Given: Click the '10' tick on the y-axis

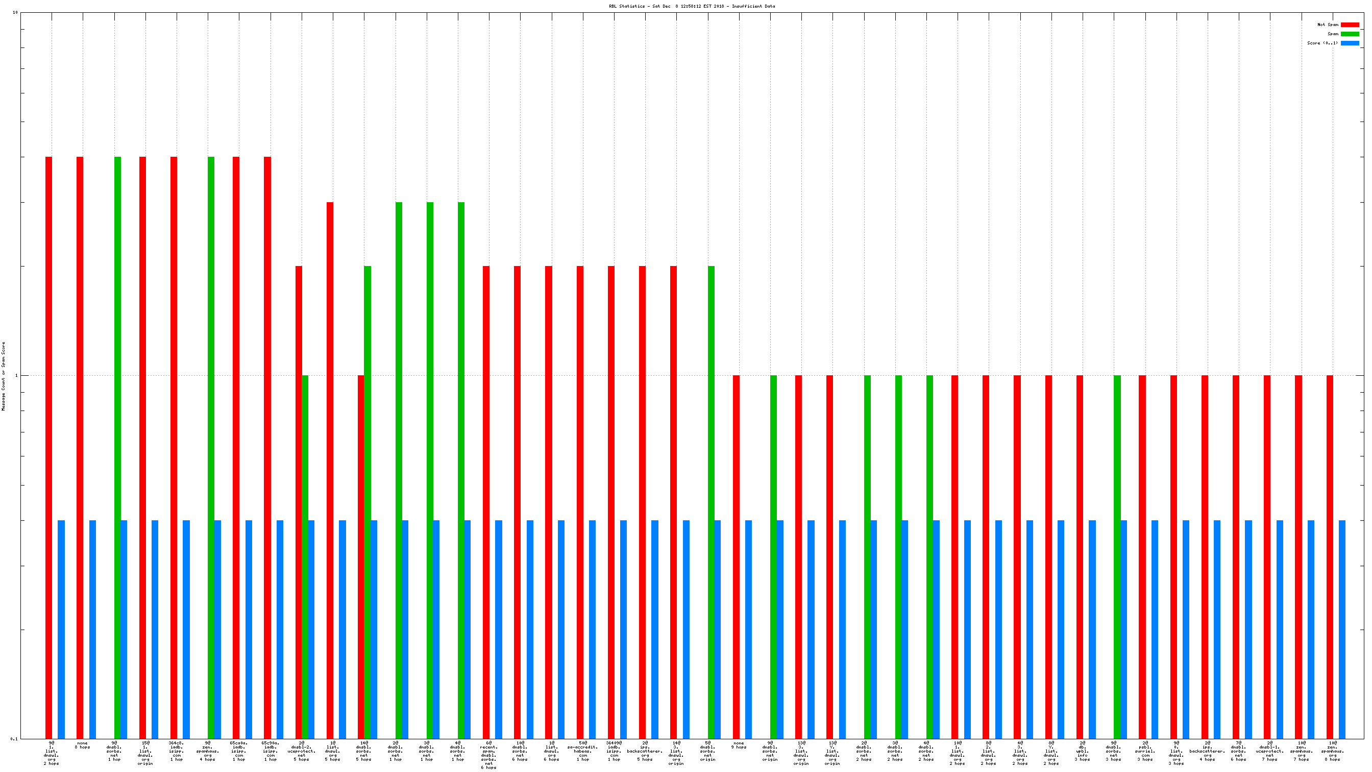Looking at the screenshot, I should click(15, 12).
